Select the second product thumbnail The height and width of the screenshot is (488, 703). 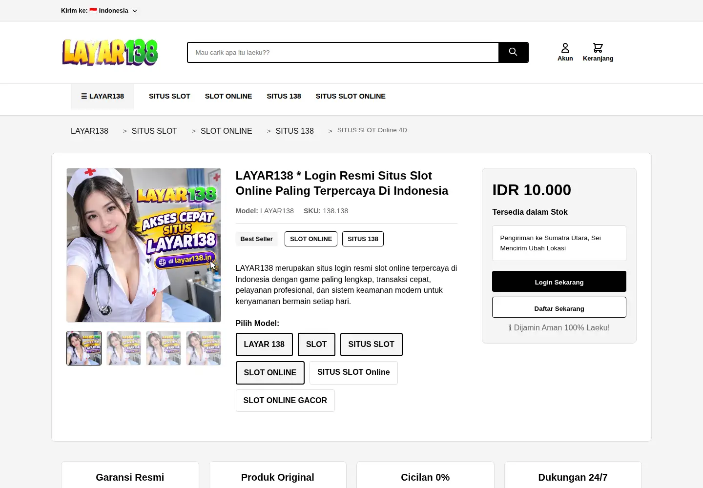click(124, 348)
